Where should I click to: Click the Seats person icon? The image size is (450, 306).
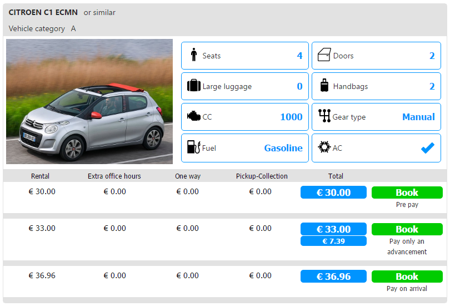click(x=194, y=55)
